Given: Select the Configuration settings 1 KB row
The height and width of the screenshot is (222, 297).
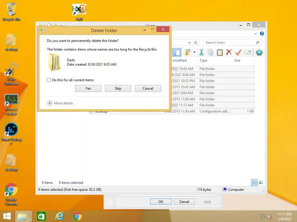Looking at the screenshot, I should pos(213,111).
